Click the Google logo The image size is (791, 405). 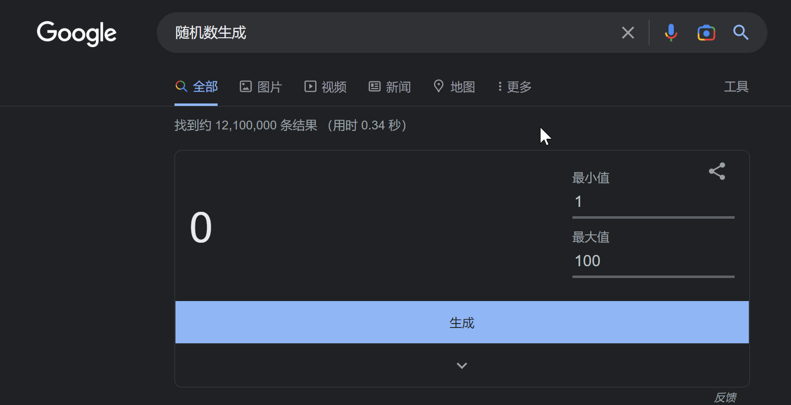[77, 33]
